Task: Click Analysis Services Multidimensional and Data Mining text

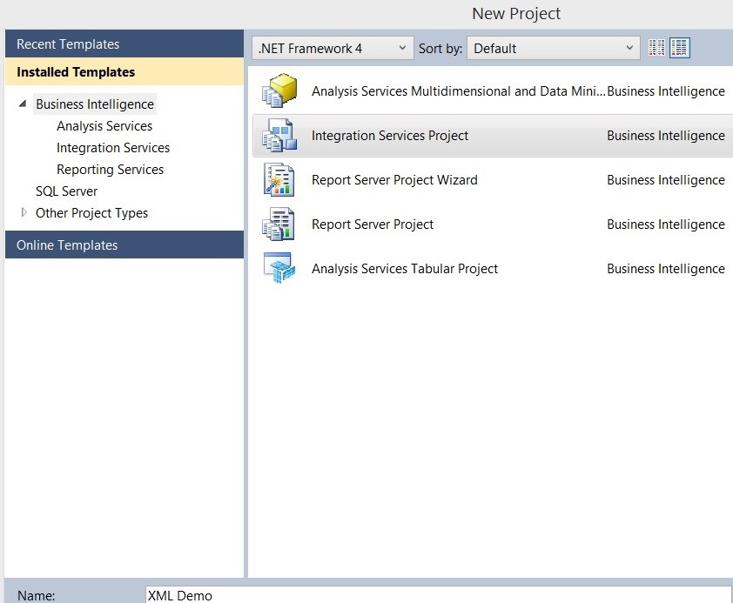Action: pos(458,91)
